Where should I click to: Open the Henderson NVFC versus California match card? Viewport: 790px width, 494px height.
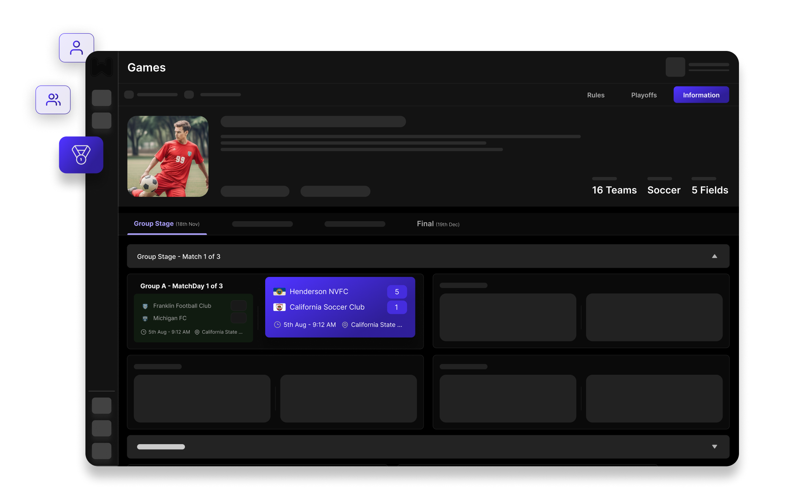tap(340, 308)
